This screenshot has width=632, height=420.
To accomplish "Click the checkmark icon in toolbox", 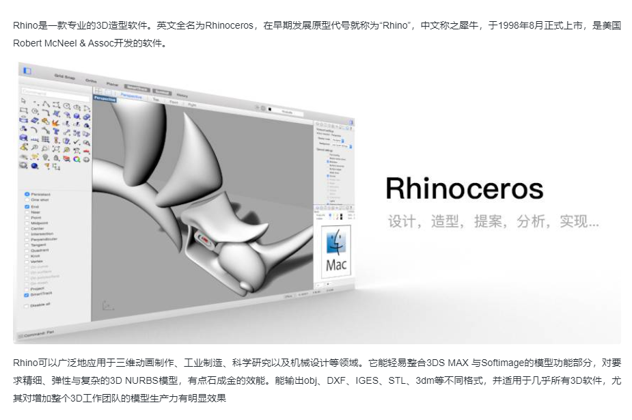I will click(x=77, y=142).
